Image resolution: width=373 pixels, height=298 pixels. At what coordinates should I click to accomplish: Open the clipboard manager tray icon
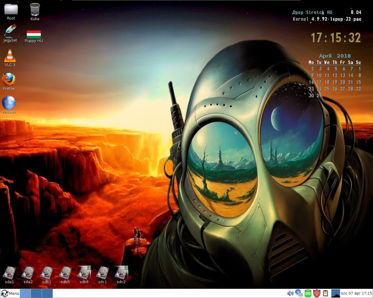326,293
